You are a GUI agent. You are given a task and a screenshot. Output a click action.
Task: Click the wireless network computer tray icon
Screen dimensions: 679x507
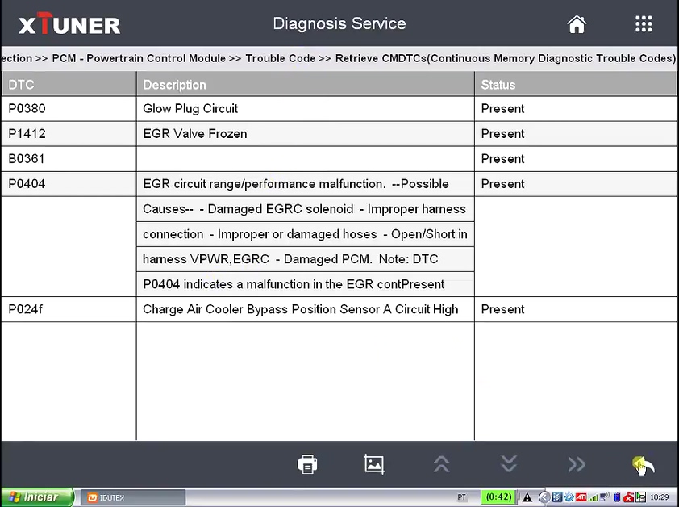pos(605,497)
